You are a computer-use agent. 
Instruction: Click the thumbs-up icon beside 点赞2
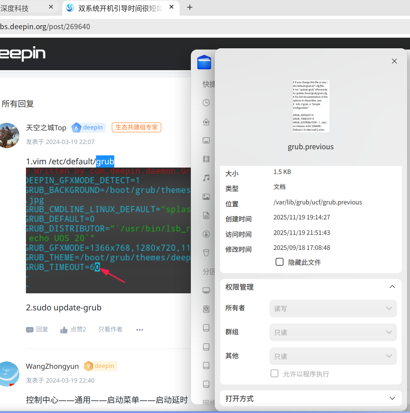pos(64,330)
